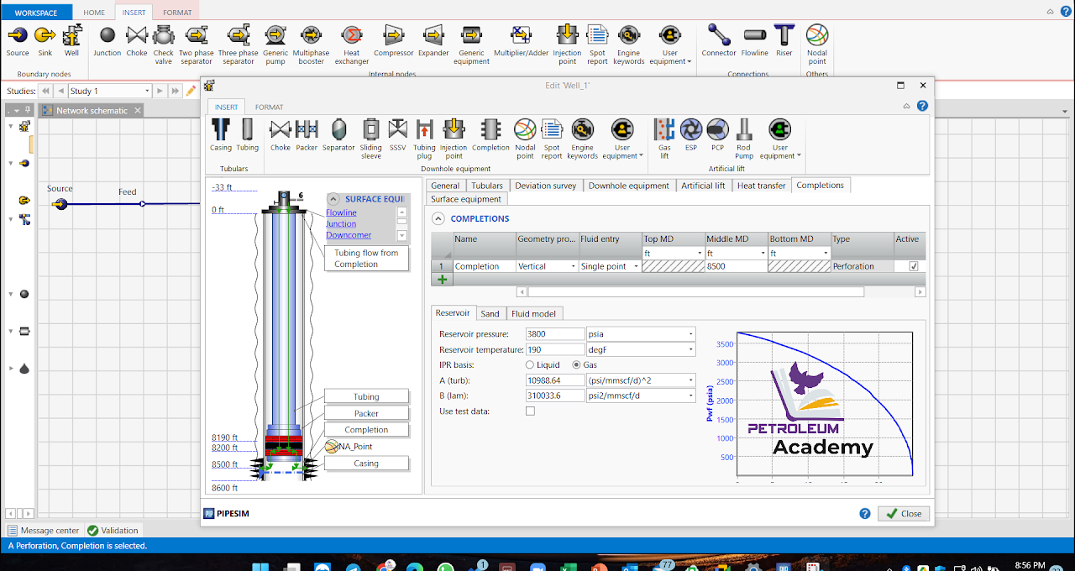
Task: Open the Deviation survey tab
Action: [545, 186]
